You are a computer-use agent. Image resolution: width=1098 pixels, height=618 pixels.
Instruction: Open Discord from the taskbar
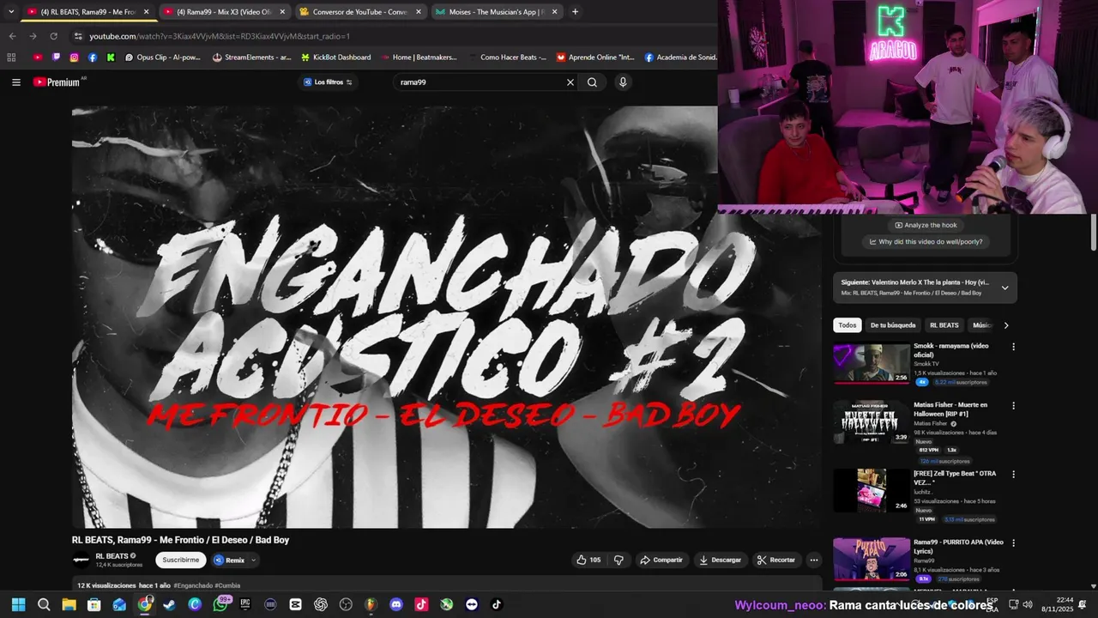tap(396, 604)
